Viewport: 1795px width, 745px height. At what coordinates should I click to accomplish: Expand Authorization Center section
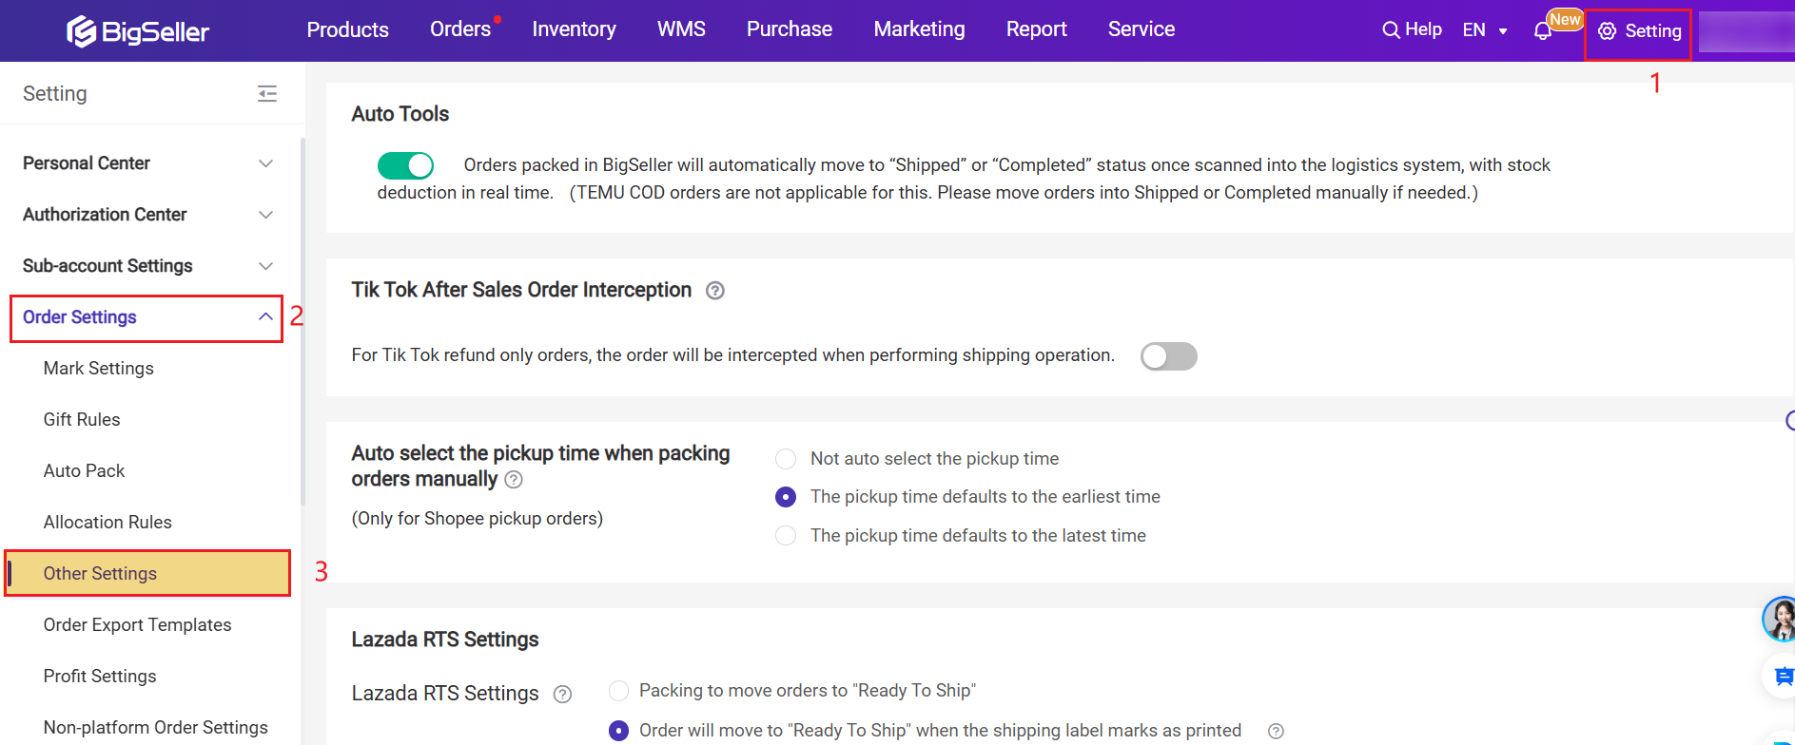pyautogui.click(x=148, y=215)
